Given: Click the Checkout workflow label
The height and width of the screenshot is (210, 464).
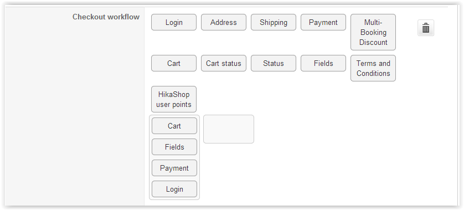Looking at the screenshot, I should click(x=106, y=17).
